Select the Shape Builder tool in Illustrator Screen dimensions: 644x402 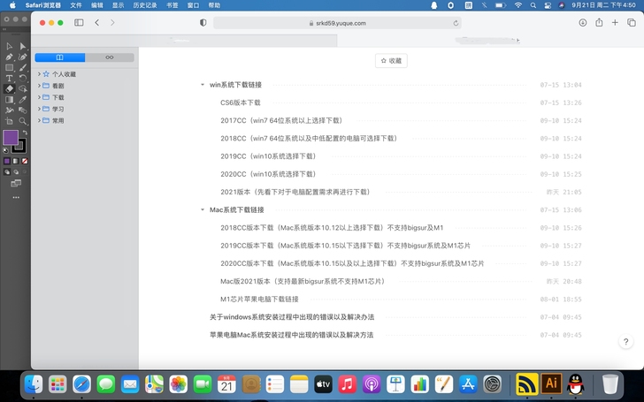23,88
